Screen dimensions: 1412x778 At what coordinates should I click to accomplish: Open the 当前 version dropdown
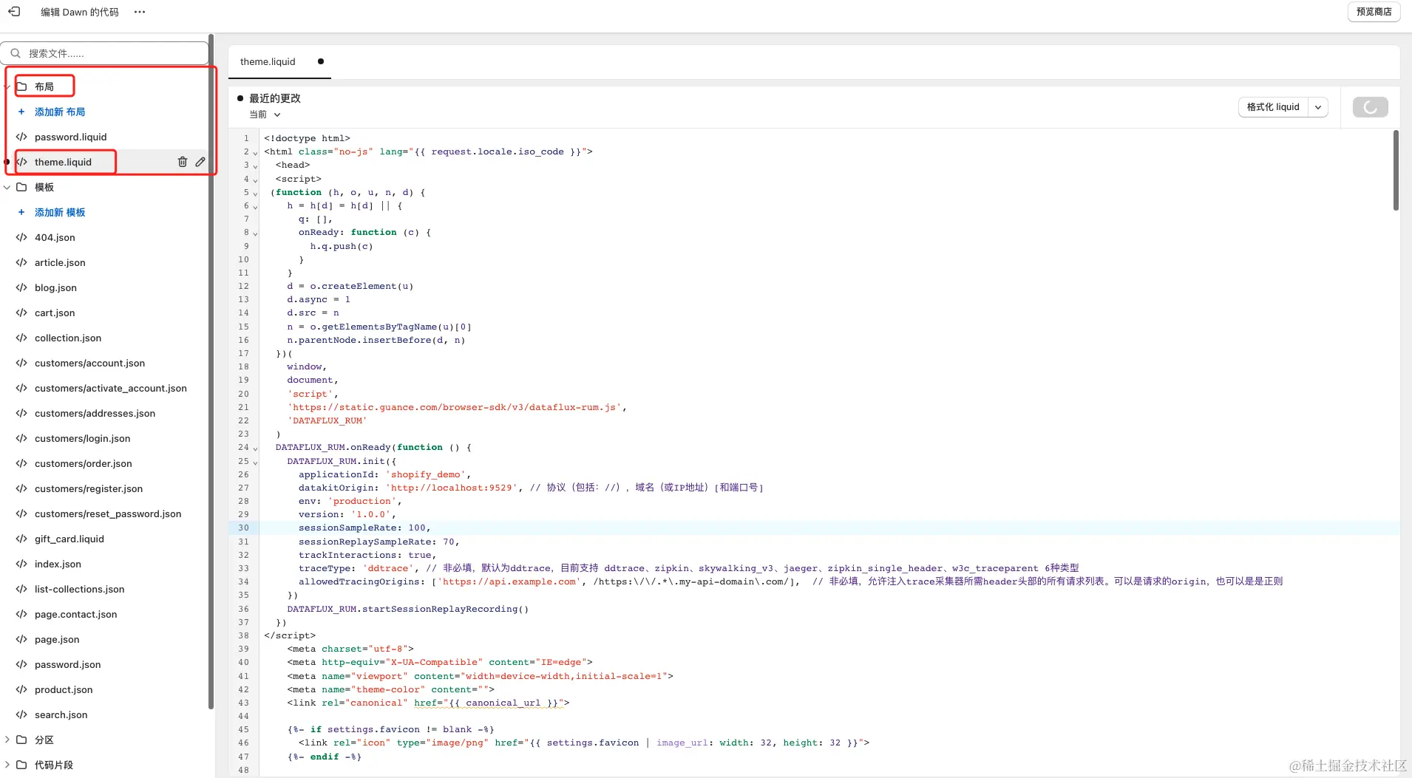click(265, 115)
